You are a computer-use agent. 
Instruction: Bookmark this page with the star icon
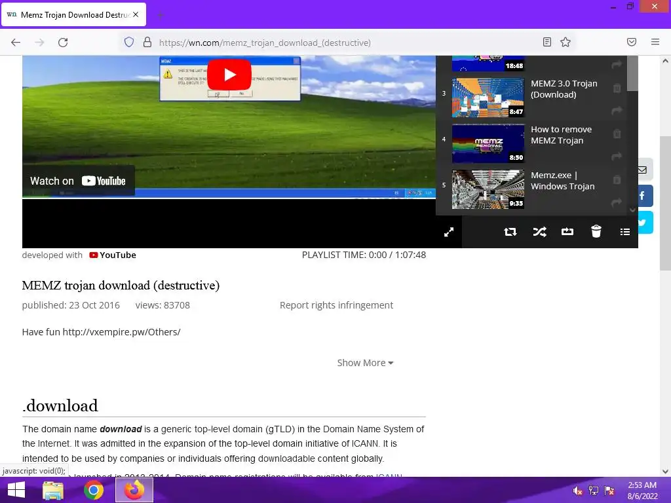point(566,42)
